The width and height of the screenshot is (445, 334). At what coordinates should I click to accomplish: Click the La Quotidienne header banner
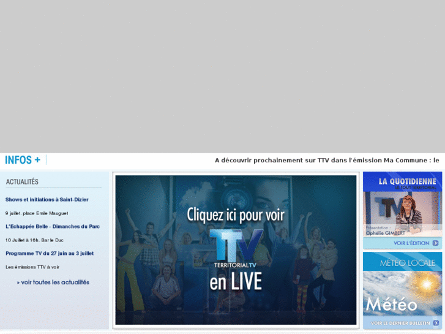(402, 181)
